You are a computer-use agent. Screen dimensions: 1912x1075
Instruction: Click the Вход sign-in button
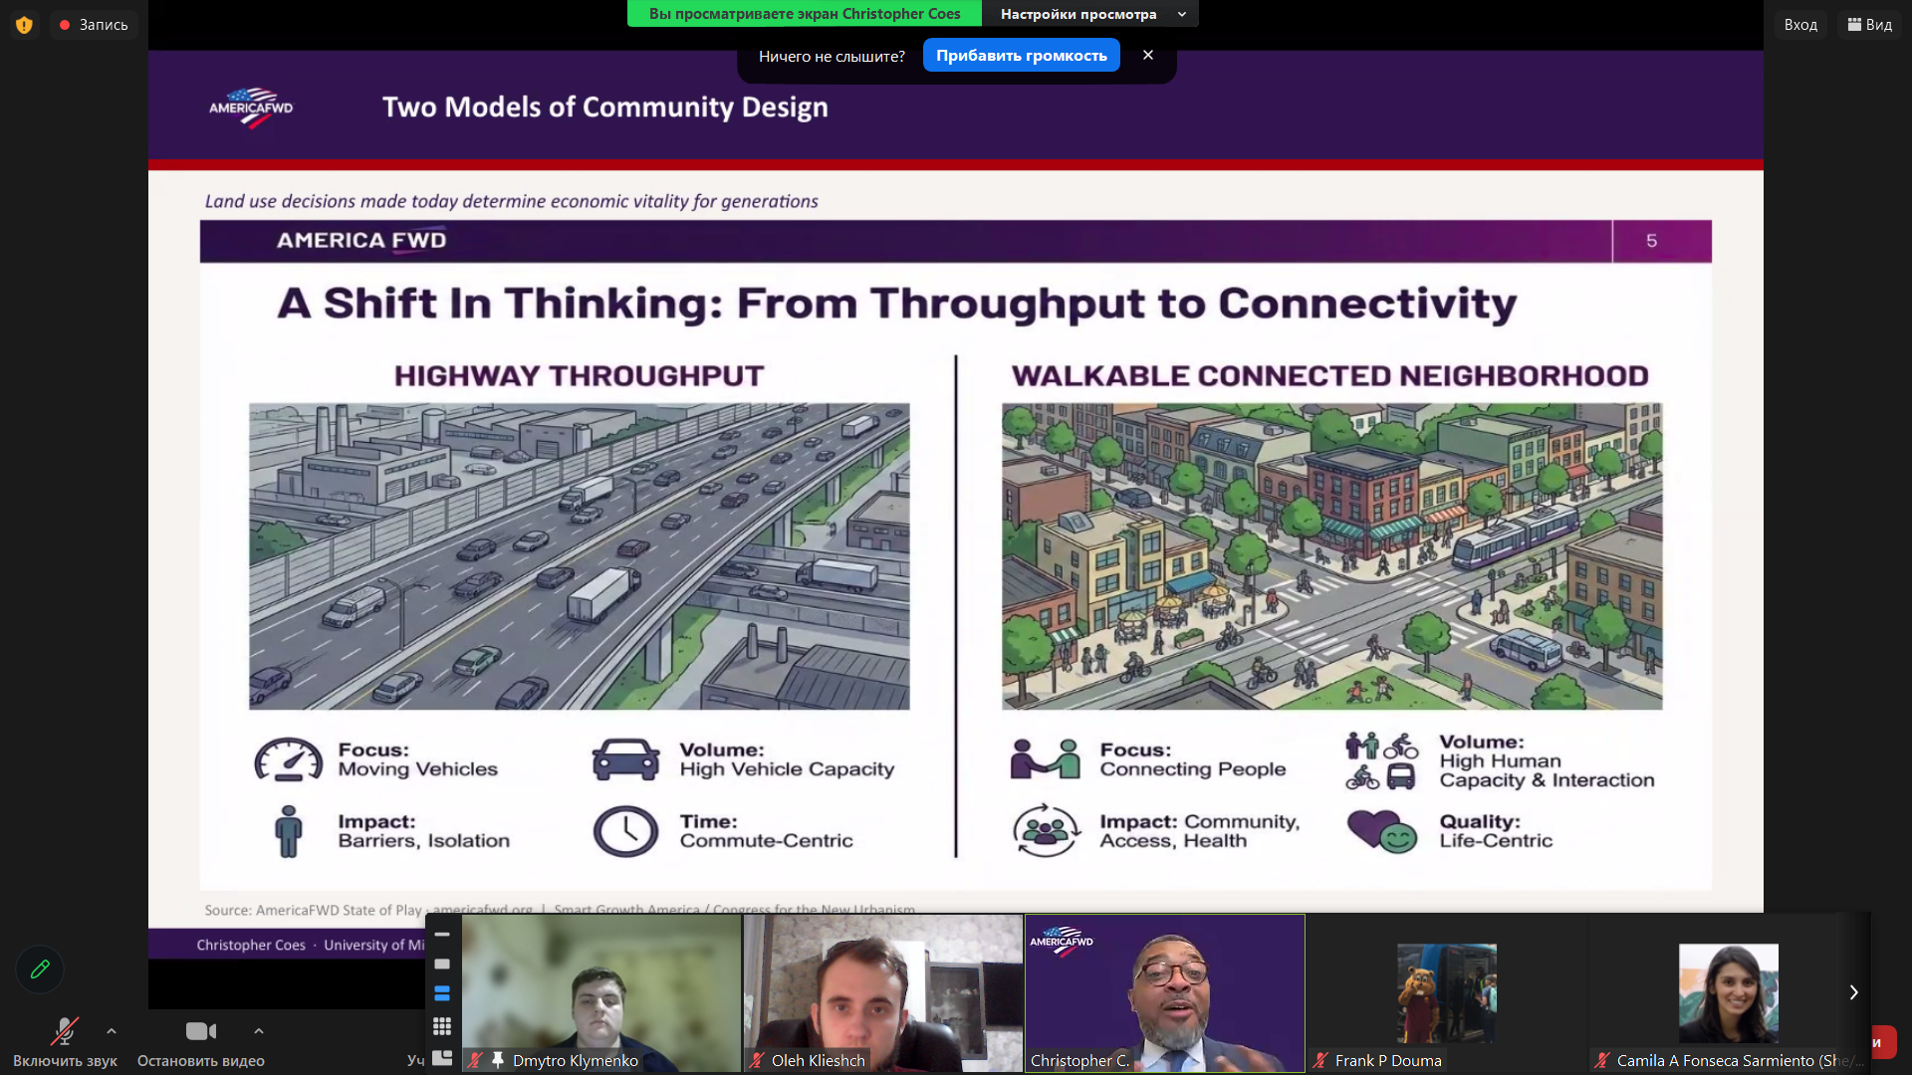pos(1799,25)
